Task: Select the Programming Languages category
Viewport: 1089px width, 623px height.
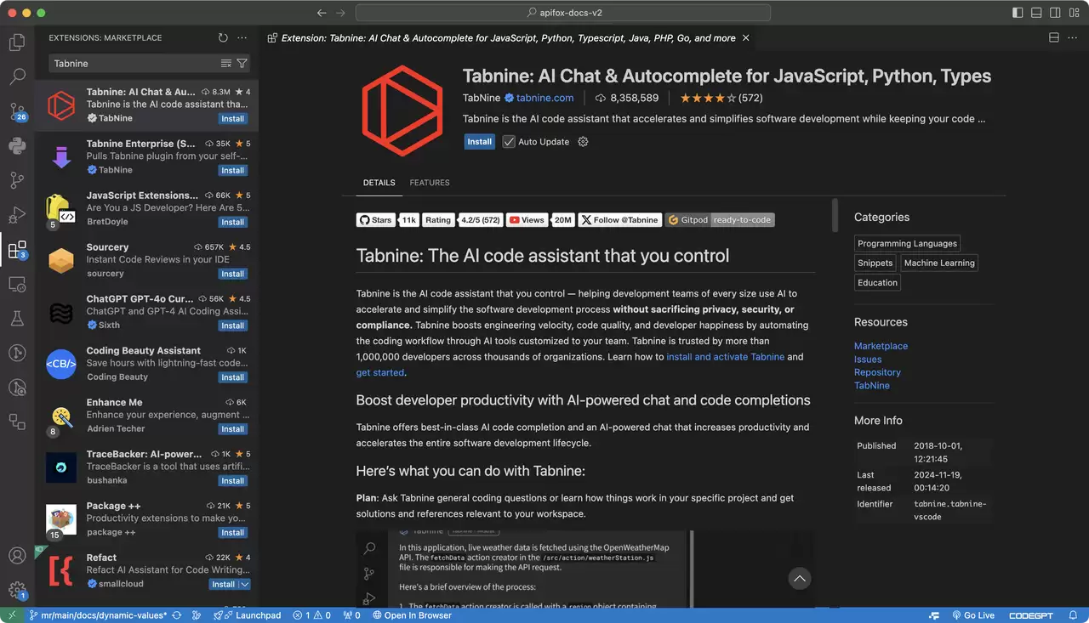Action: pos(907,244)
